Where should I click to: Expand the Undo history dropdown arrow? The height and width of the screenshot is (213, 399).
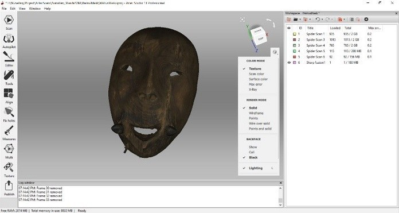tap(322, 20)
